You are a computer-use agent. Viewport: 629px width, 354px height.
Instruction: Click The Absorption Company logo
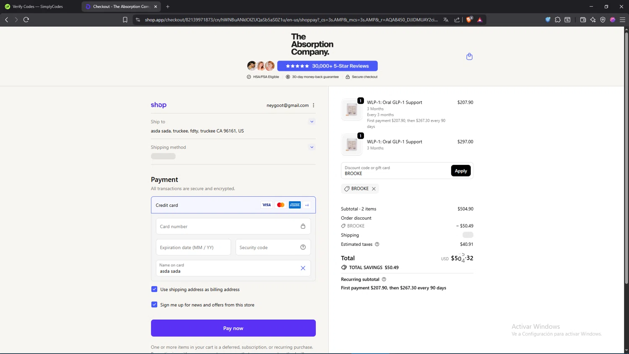(312, 44)
